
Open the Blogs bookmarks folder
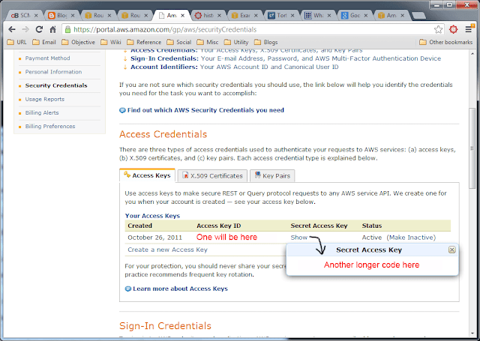coord(266,42)
